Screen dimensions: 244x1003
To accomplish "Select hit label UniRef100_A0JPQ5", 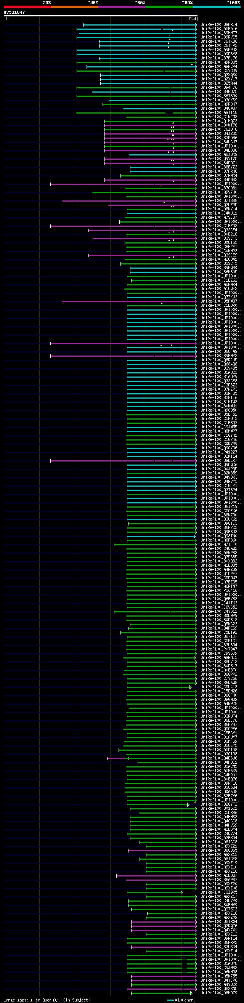I will [x=219, y=469].
